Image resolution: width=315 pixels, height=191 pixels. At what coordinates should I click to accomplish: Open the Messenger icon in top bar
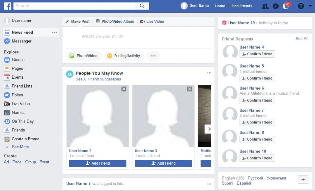point(276,6)
